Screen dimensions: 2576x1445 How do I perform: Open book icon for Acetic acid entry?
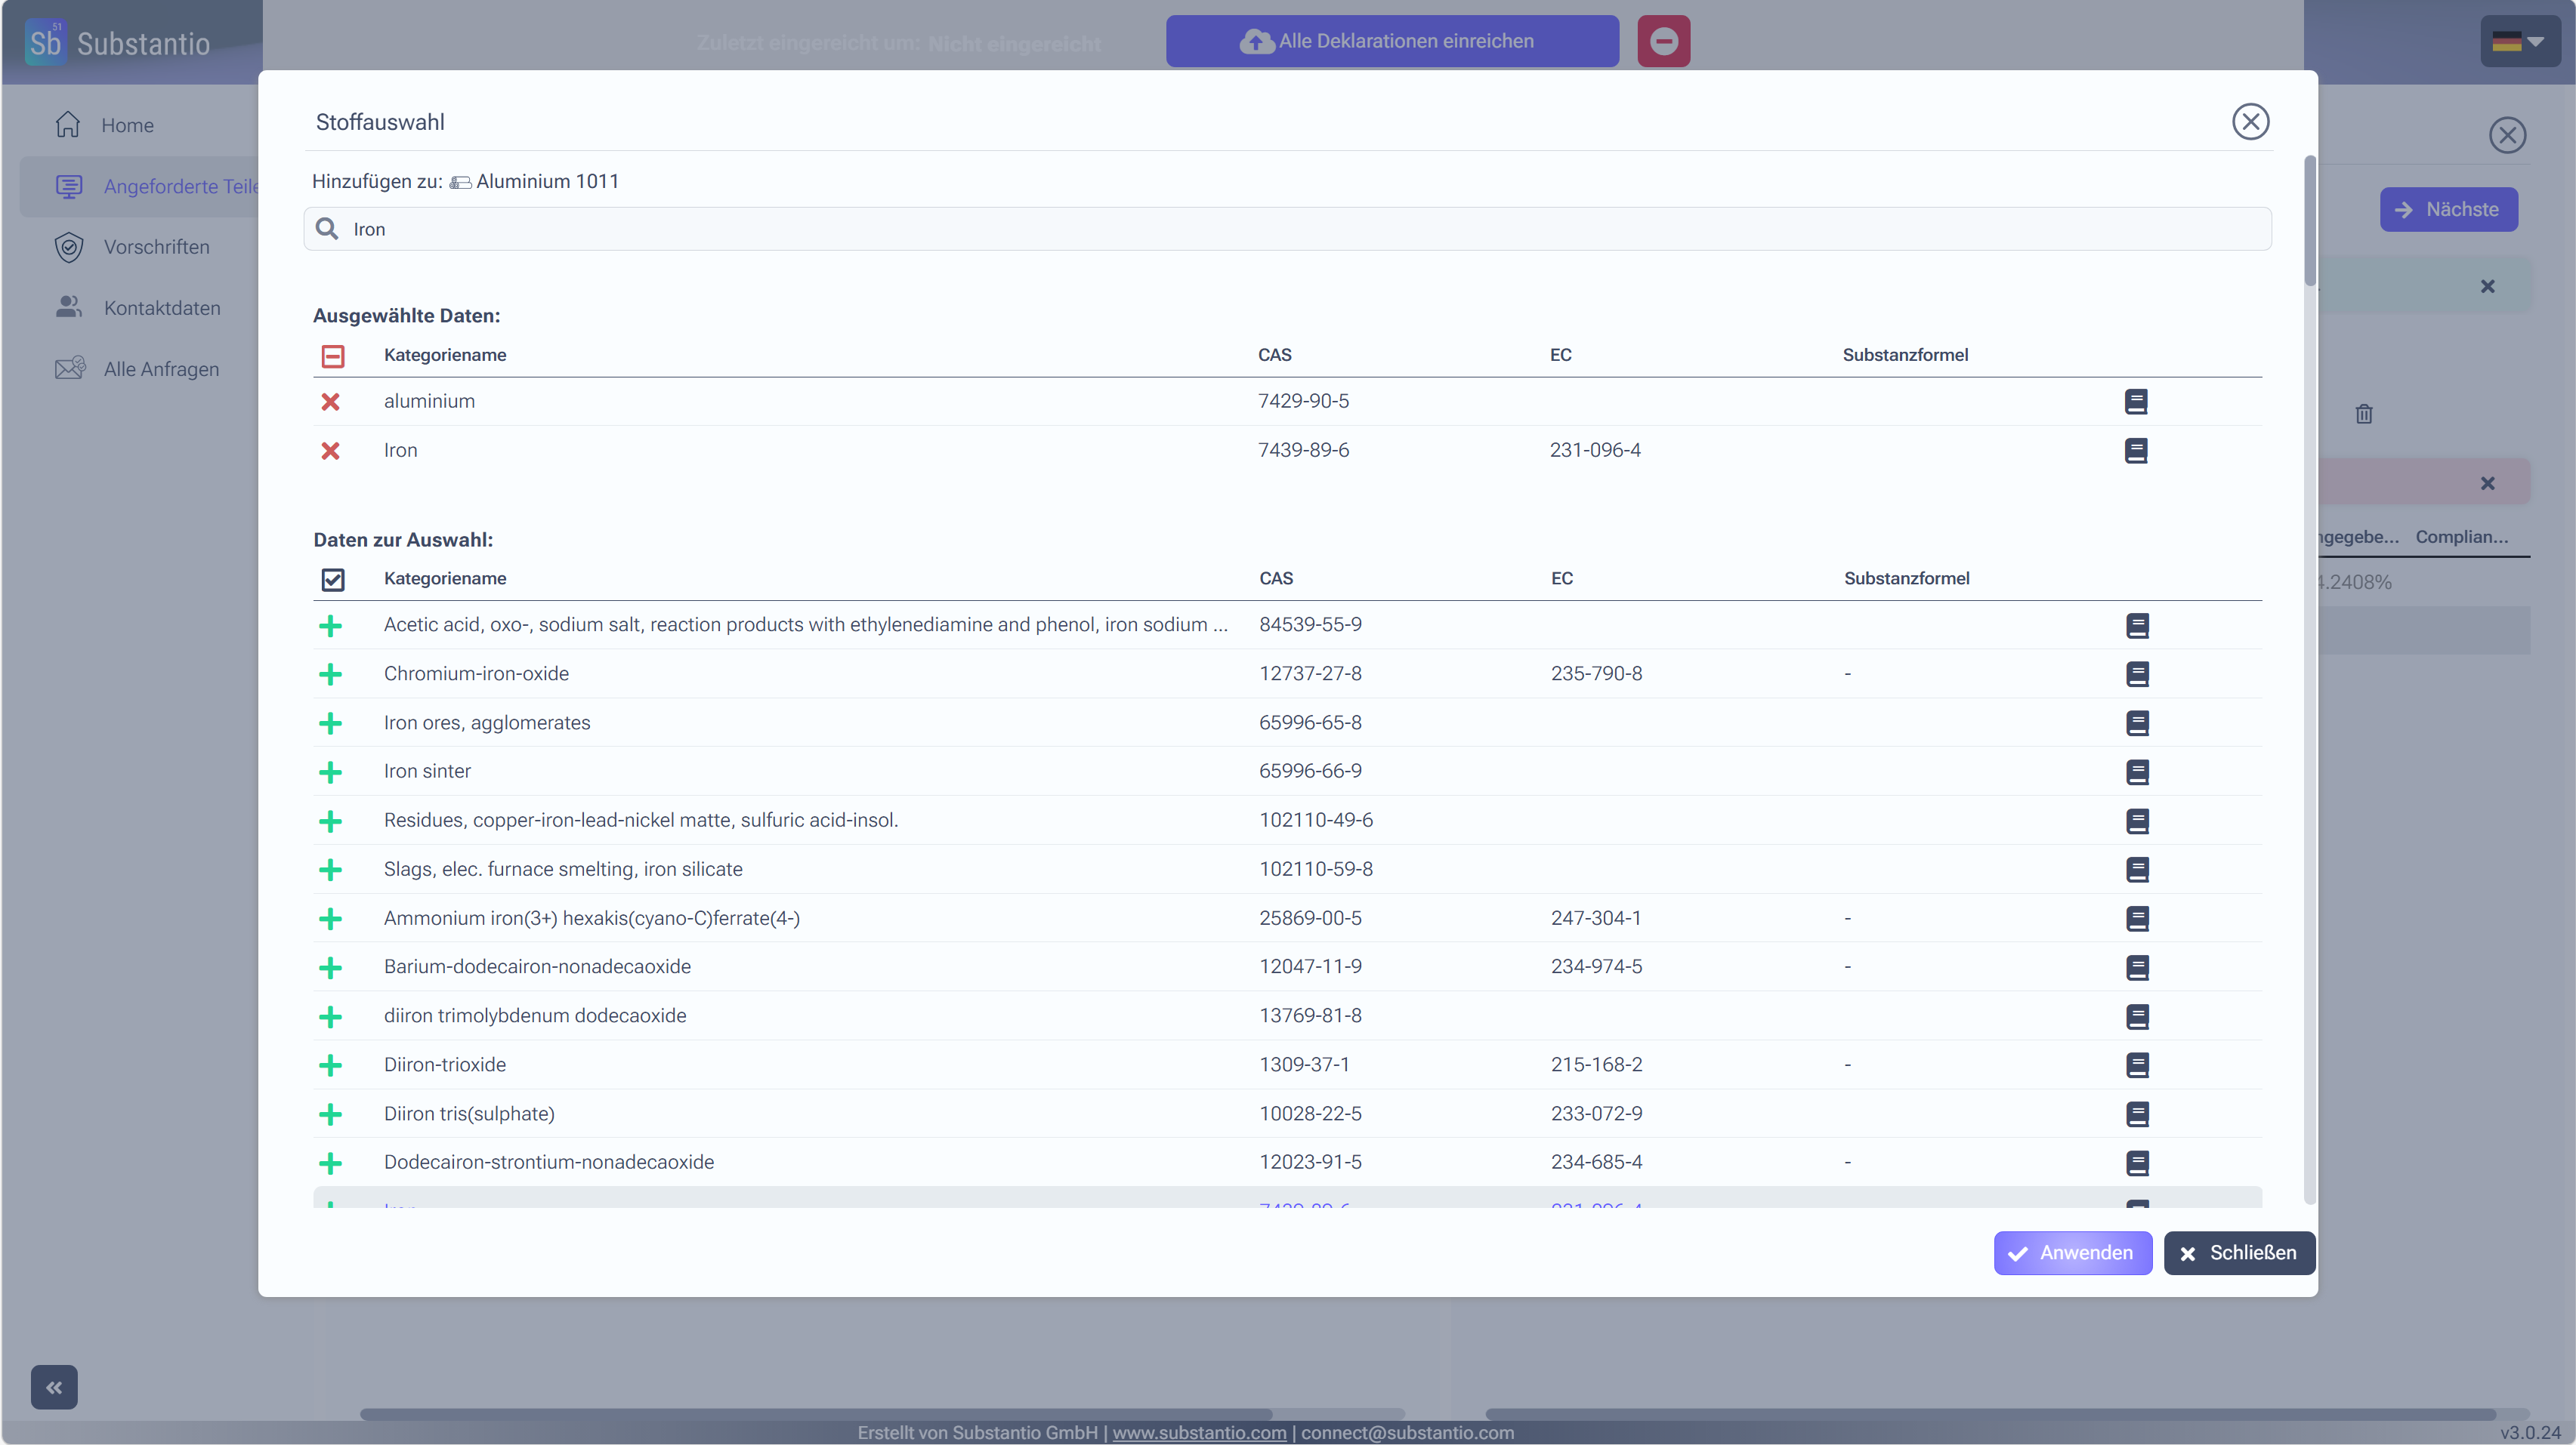point(2137,626)
